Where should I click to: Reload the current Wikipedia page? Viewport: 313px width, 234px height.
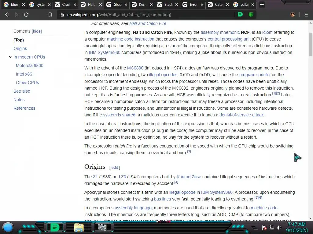(26, 15)
